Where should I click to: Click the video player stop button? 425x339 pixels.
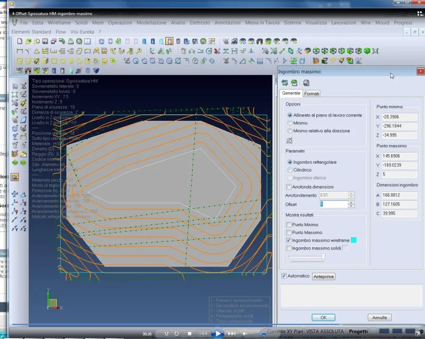coord(190,334)
